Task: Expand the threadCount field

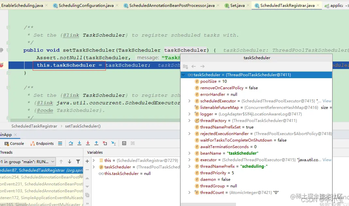Action: 190,192
